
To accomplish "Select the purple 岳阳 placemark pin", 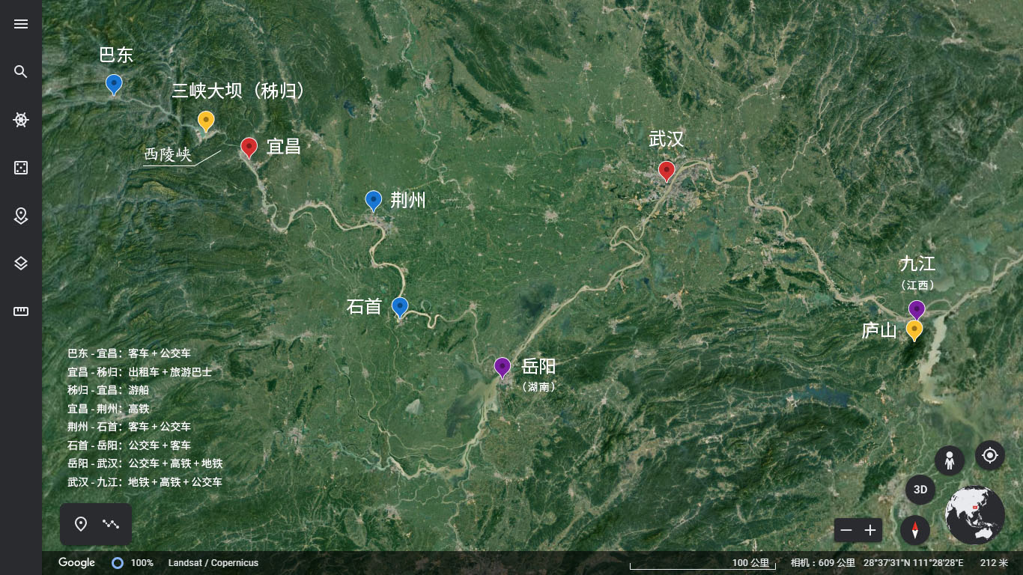I will (503, 368).
